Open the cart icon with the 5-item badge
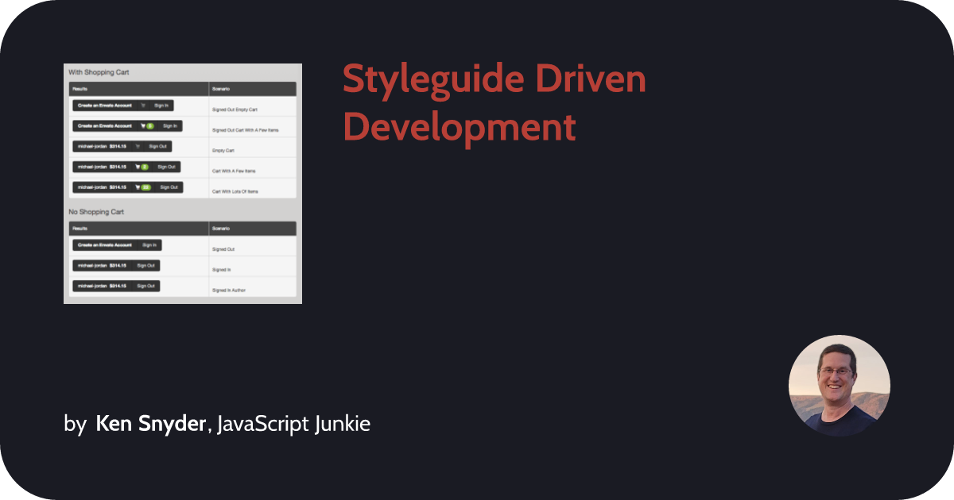The width and height of the screenshot is (954, 500). [143, 126]
